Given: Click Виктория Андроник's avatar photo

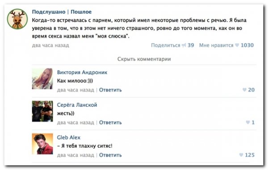Looking at the screenshot, I should 42,79.
